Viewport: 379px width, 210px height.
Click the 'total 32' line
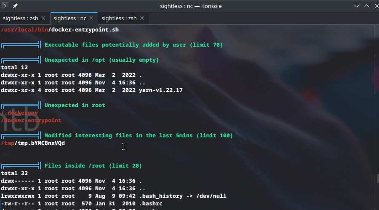[14, 173]
